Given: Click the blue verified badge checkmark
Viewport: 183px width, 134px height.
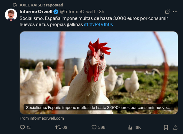Looking at the screenshot, I should point(56,12).
